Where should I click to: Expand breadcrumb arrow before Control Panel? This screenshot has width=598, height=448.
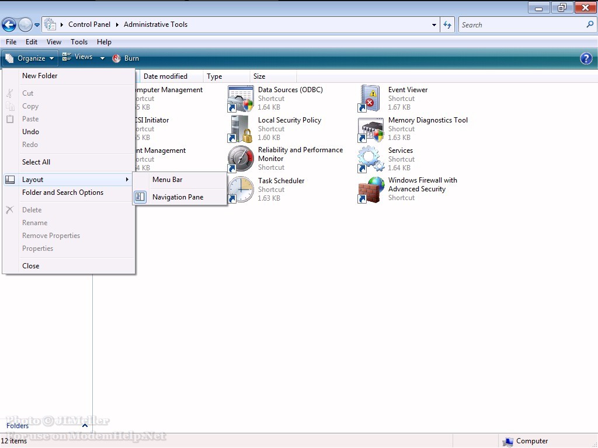click(62, 24)
